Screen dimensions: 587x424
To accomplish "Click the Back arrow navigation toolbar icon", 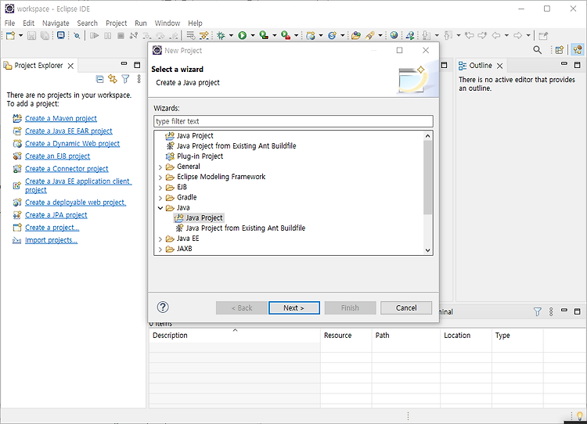I will (496, 35).
